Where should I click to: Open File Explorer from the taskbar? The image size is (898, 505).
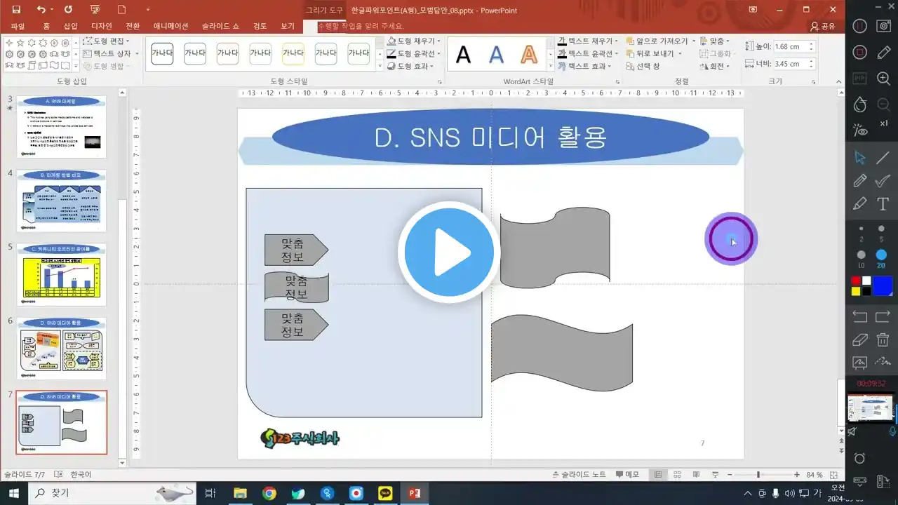click(240, 493)
